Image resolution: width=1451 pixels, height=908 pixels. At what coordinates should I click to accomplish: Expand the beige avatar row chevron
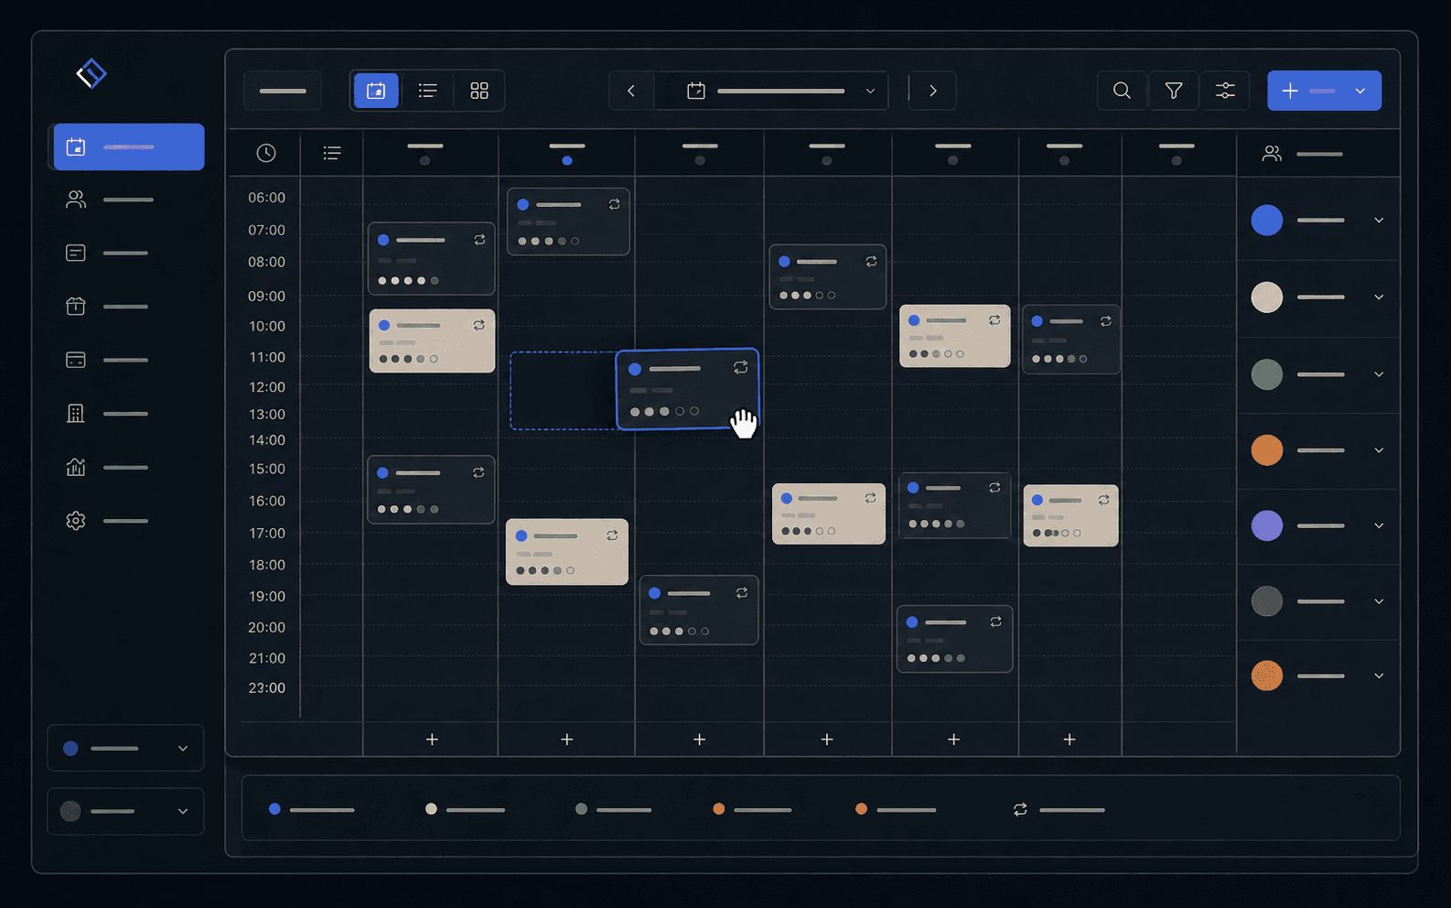(x=1379, y=297)
